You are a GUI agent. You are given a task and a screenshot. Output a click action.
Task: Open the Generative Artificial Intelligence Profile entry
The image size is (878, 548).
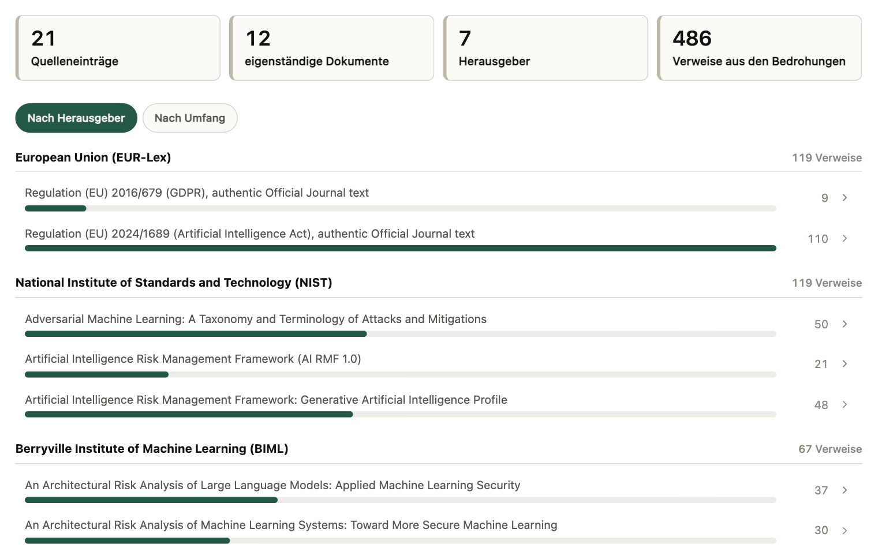[266, 400]
